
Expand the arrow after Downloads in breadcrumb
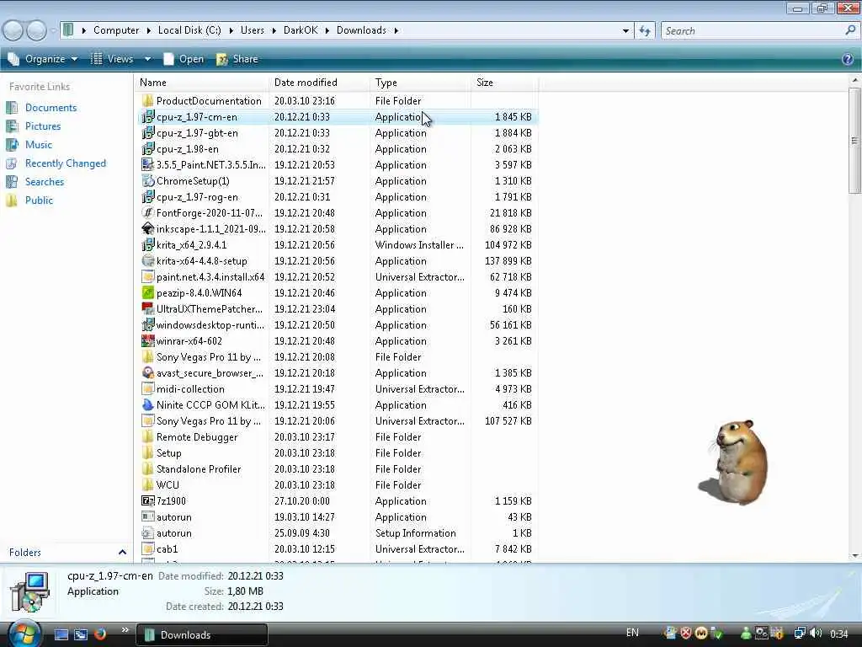click(396, 30)
